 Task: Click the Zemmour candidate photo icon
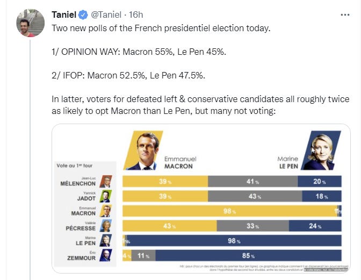coord(106,255)
